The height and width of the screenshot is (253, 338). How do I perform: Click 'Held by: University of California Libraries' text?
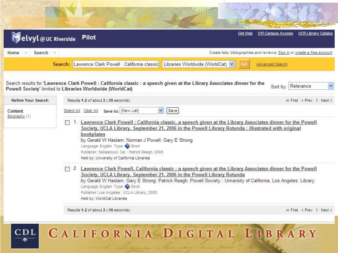point(115,158)
